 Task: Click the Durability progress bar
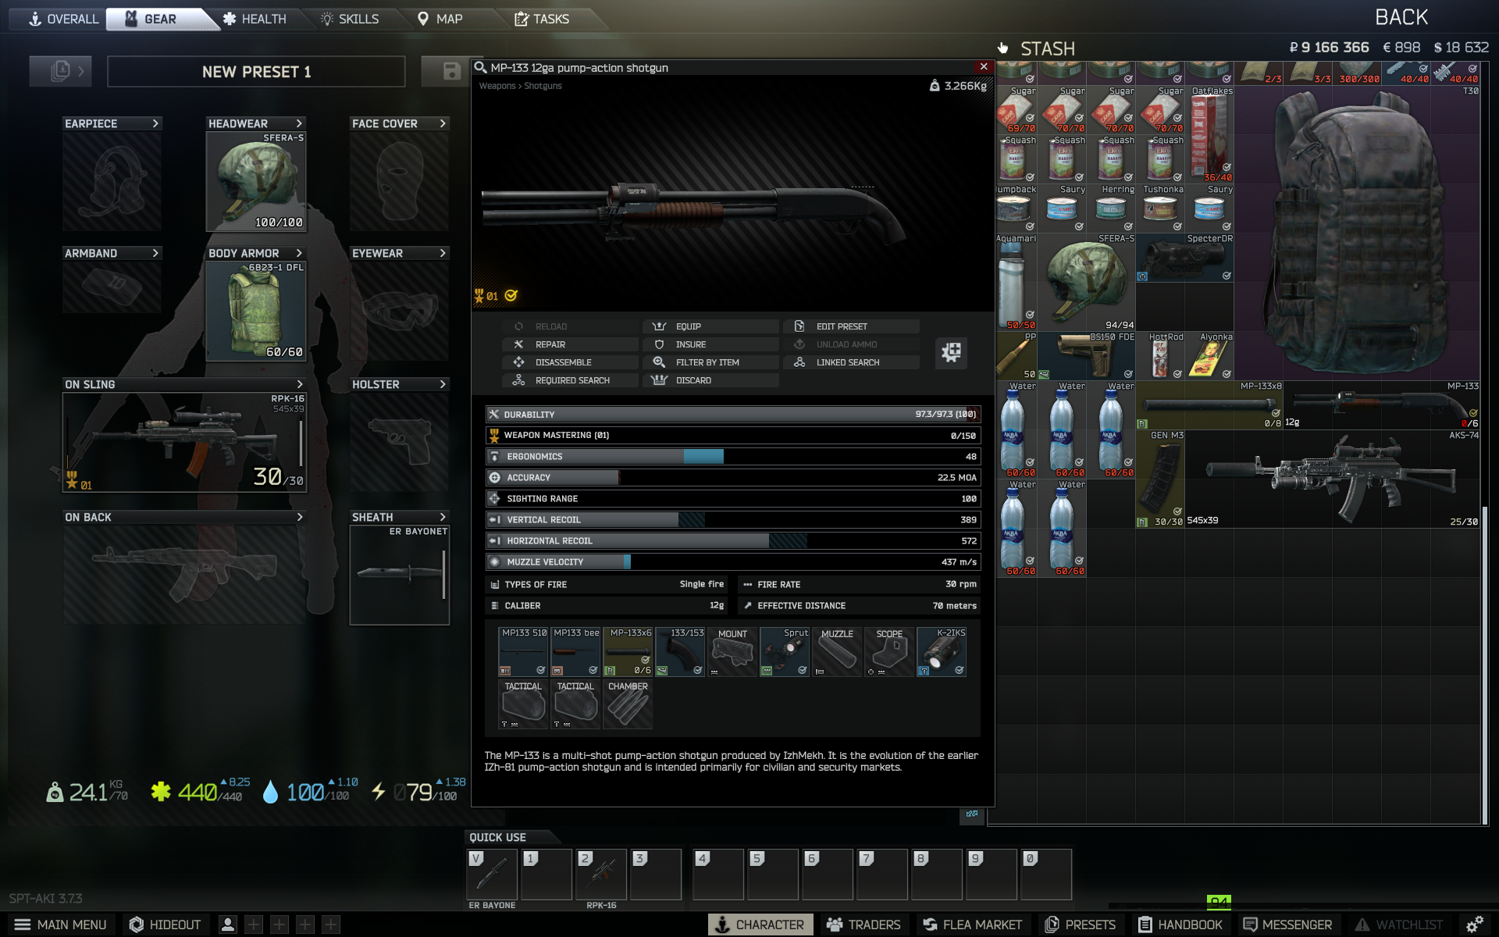coord(732,414)
